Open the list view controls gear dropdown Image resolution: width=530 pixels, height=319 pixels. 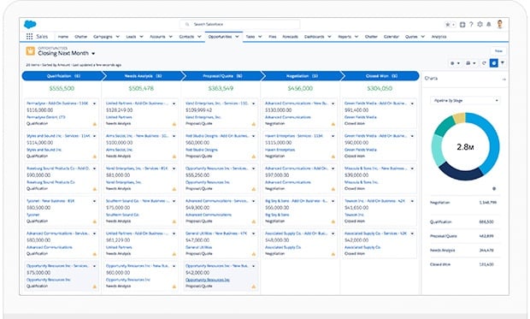tap(455, 63)
